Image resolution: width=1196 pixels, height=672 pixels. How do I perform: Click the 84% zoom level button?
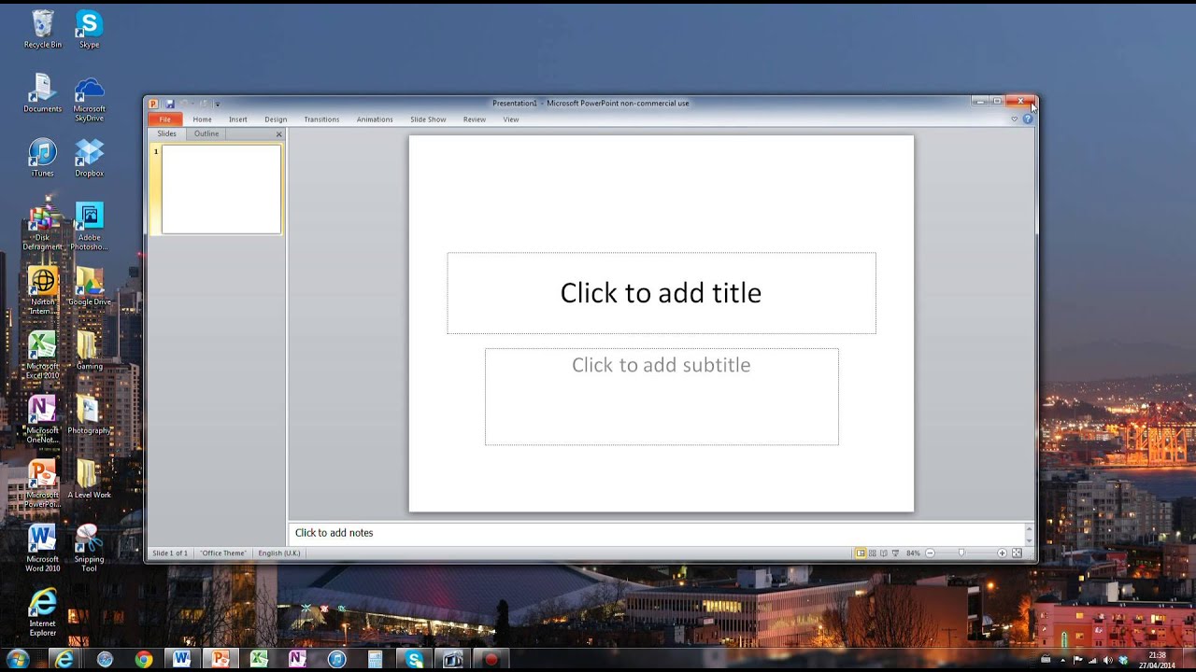[x=913, y=553]
